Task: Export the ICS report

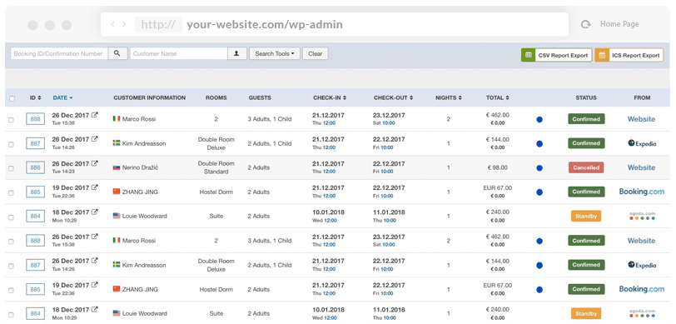Action: pos(629,55)
